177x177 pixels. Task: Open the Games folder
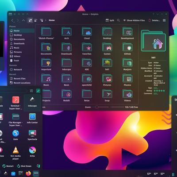click(107, 49)
